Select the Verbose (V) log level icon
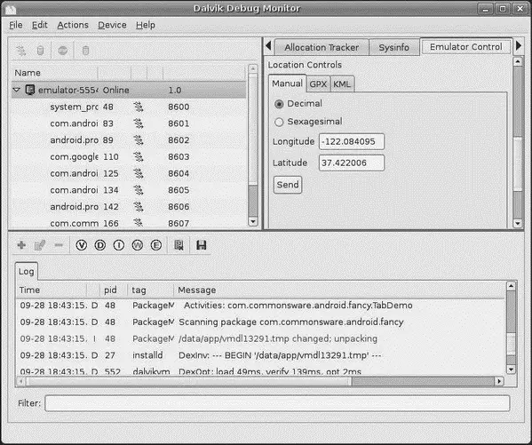The image size is (532, 445). pos(82,245)
